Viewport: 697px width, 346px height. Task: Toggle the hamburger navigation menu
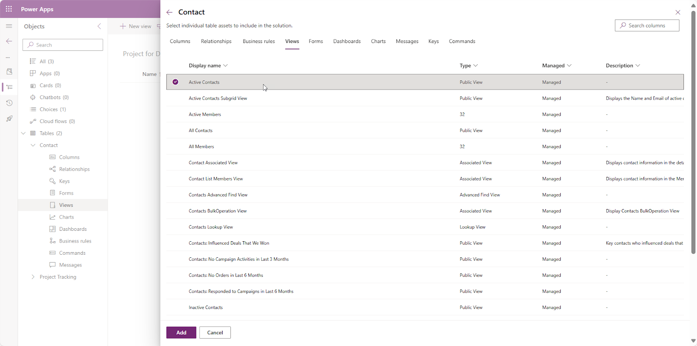tap(9, 26)
